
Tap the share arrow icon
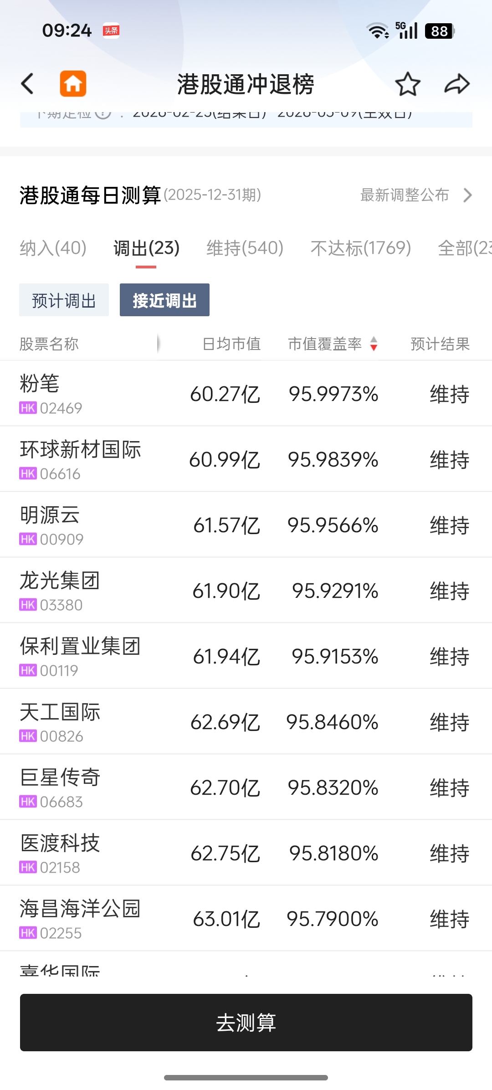[456, 84]
